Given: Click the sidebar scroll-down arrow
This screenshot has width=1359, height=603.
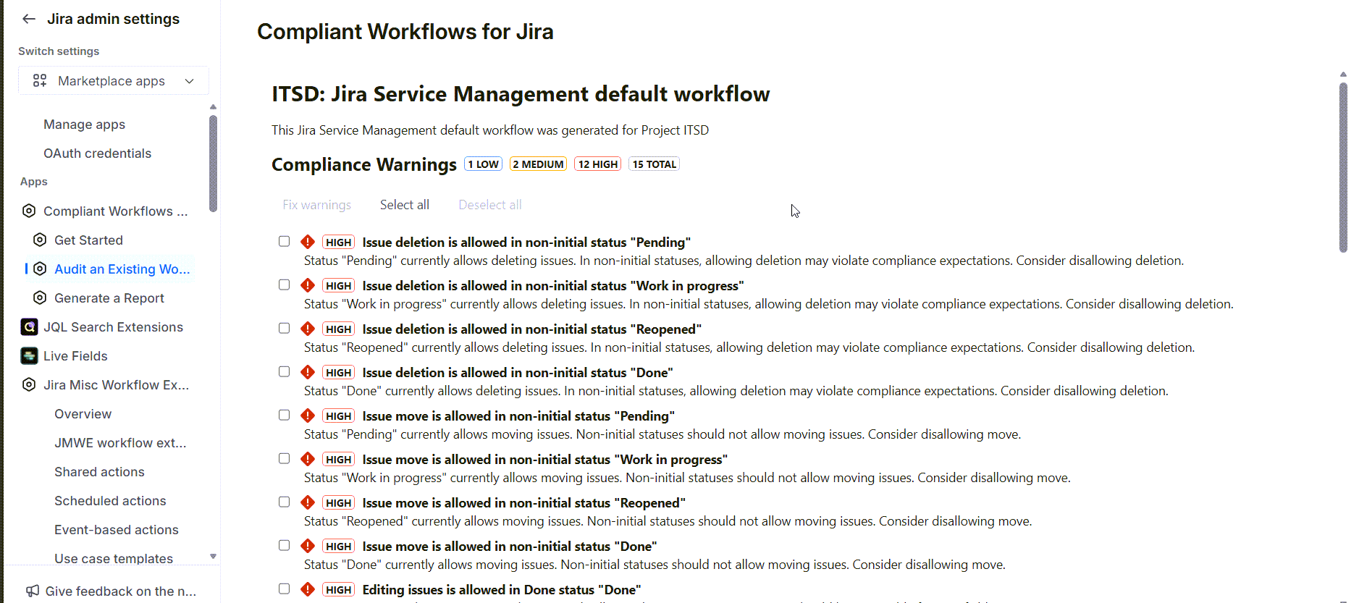Looking at the screenshot, I should (x=213, y=557).
